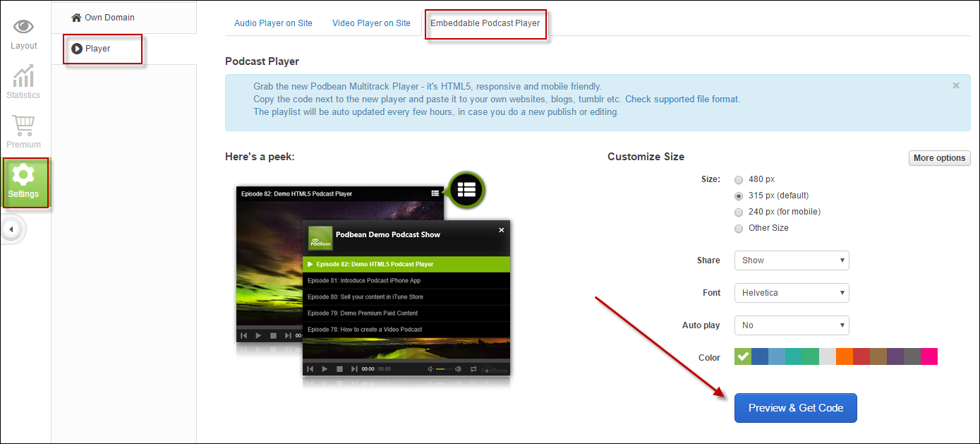This screenshot has width=980, height=444.
Task: Pick the light gray color swatch
Action: (x=828, y=356)
